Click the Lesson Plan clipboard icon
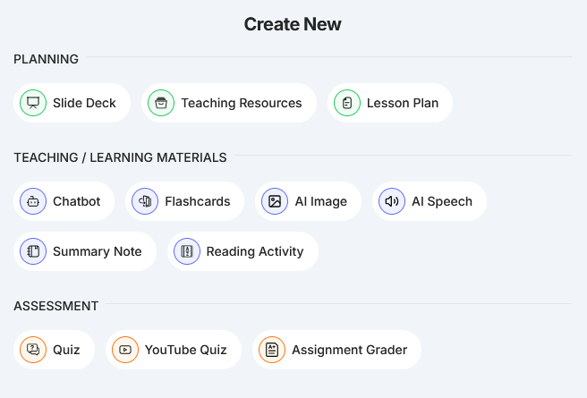The width and height of the screenshot is (587, 398). tap(347, 103)
